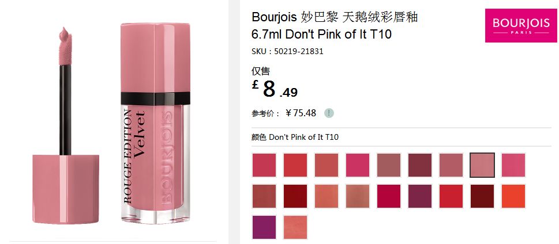This screenshot has width=559, height=244.
Task: Pick the plum swatch, sixth in the second row
Action: pyautogui.click(x=420, y=196)
